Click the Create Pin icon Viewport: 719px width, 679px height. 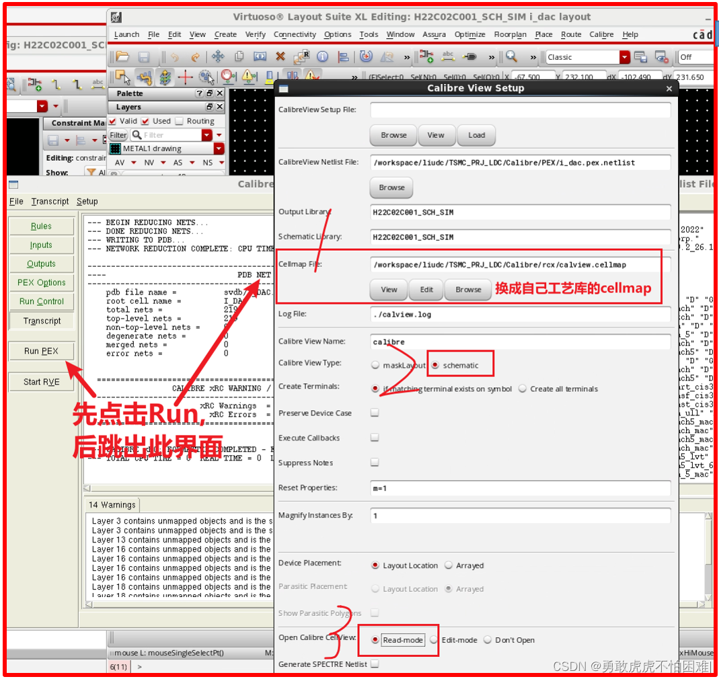[470, 57]
